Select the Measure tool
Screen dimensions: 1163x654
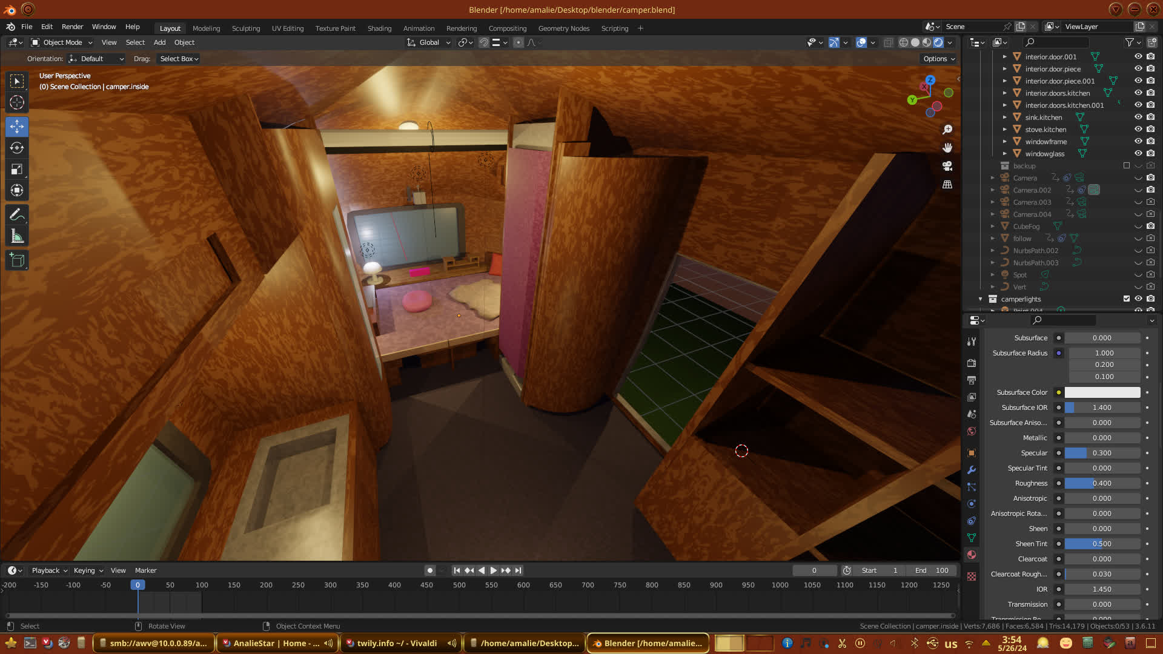(x=17, y=237)
